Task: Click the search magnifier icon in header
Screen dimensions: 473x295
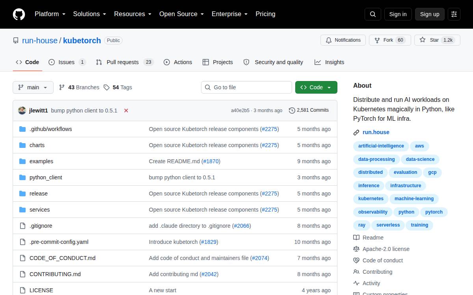Action: tap(373, 14)
